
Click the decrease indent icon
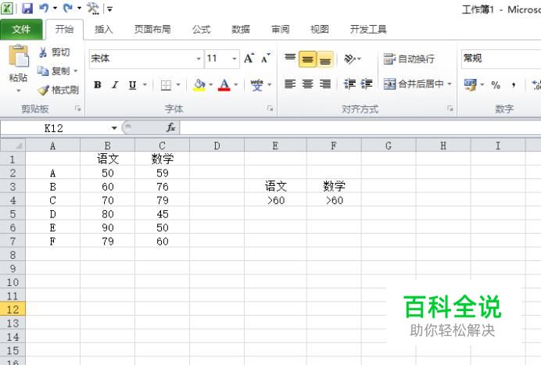349,84
